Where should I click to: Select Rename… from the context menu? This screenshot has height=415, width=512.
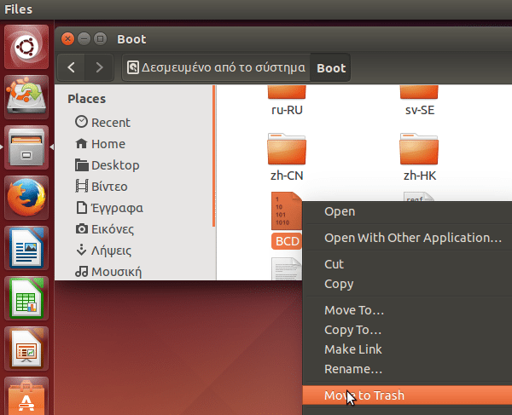click(353, 369)
